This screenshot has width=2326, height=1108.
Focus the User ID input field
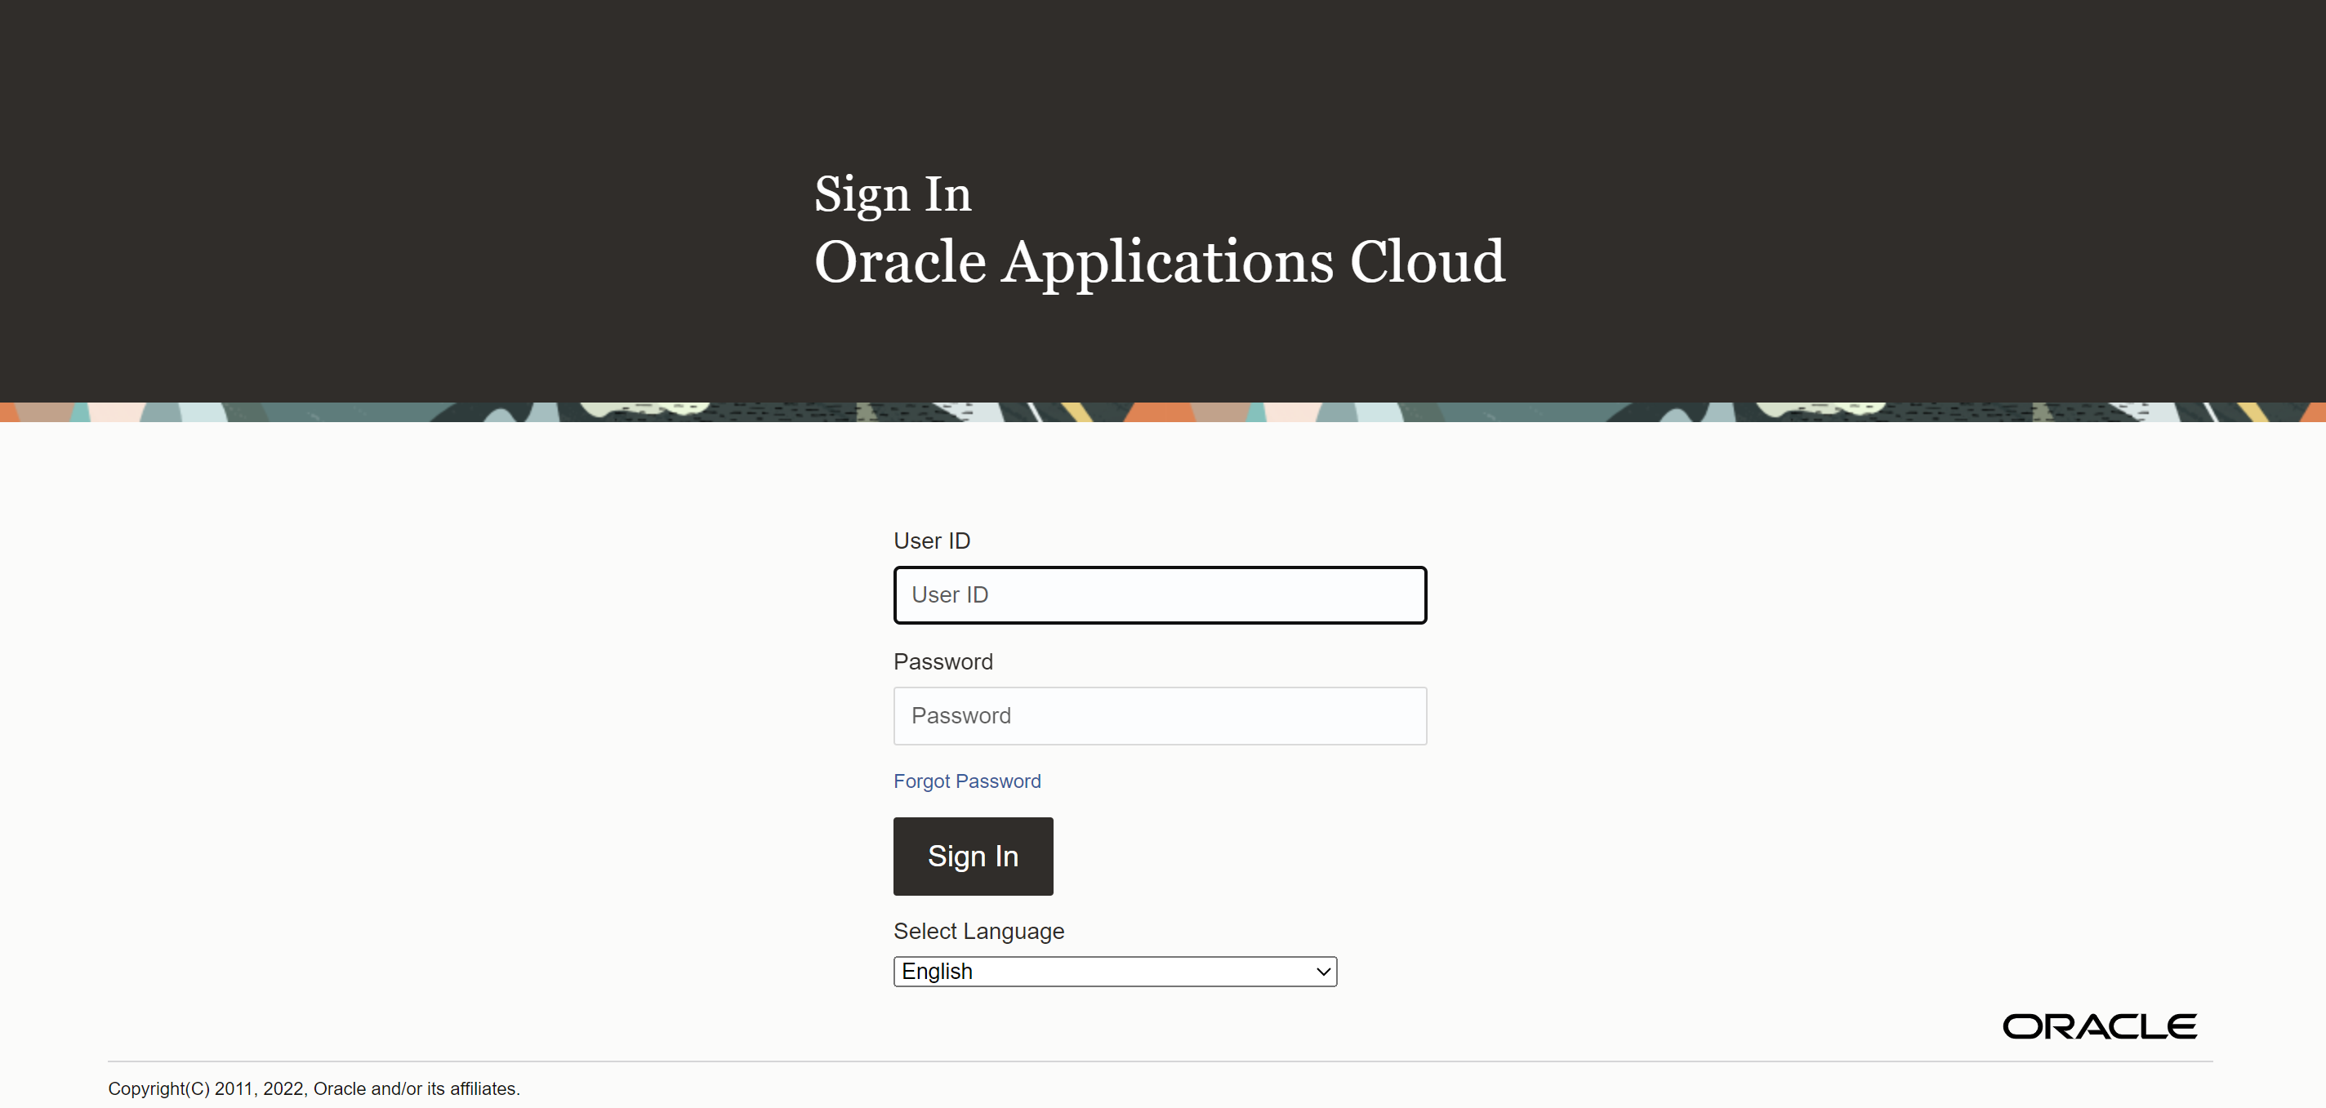1160,595
